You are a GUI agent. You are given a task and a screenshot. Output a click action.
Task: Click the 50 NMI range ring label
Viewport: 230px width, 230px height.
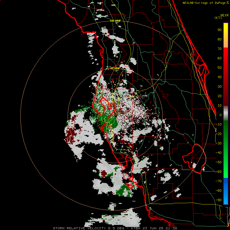click(x=115, y=68)
